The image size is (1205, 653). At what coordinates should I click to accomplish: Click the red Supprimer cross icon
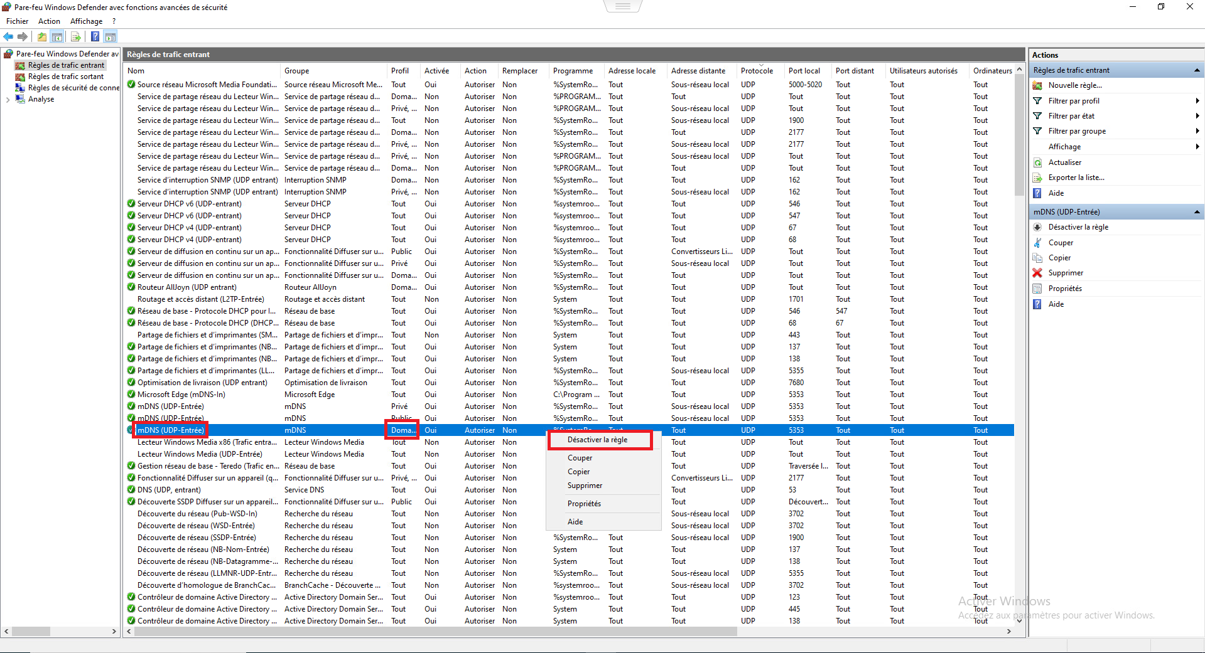[x=1037, y=273]
